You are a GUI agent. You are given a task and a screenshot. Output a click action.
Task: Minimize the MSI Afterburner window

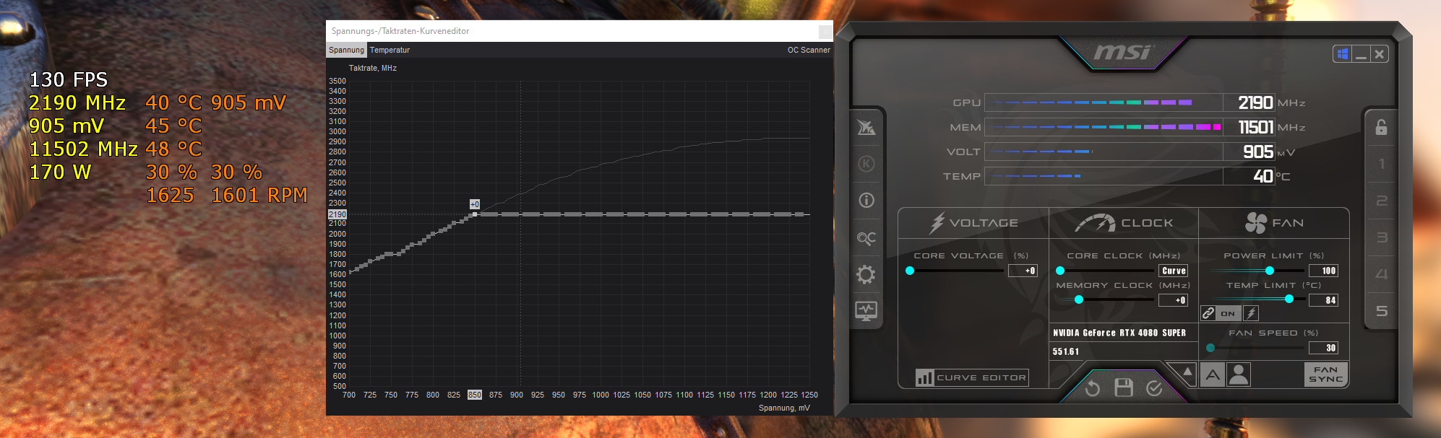point(1362,54)
